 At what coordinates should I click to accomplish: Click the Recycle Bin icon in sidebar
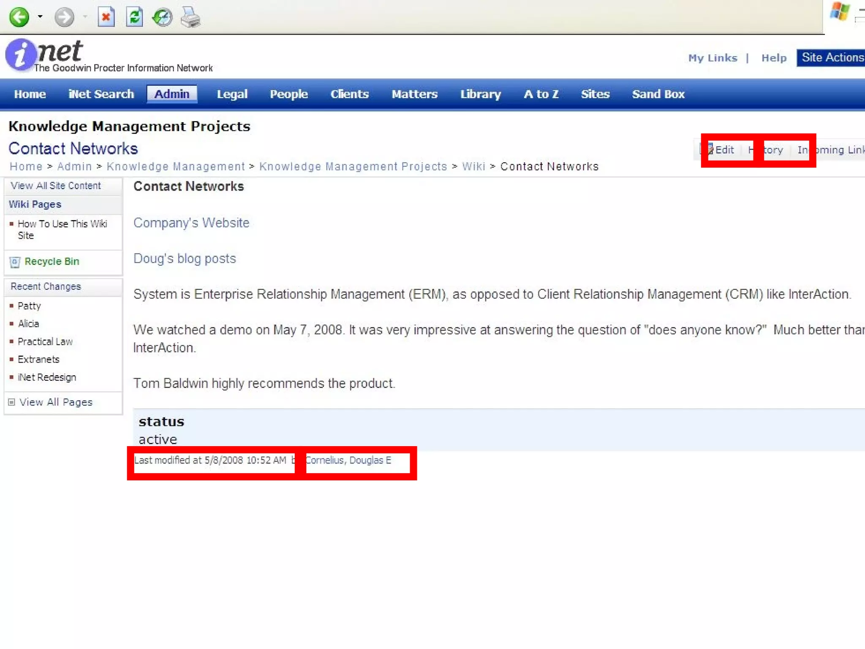(15, 262)
